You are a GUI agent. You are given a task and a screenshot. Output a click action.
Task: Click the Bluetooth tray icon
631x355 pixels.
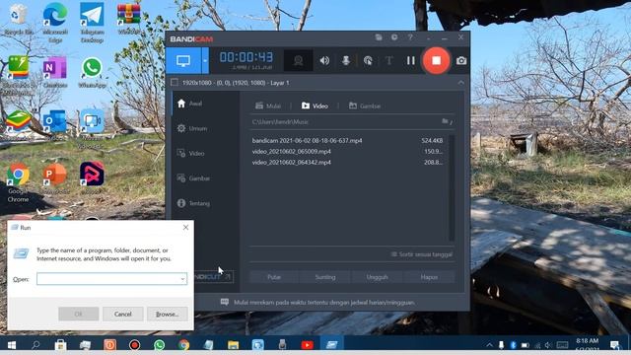[513, 345]
